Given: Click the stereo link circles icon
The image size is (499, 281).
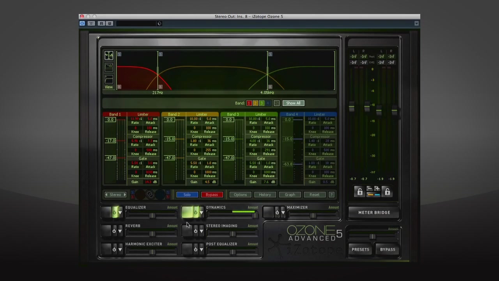Looking at the screenshot, I should (x=150, y=194).
